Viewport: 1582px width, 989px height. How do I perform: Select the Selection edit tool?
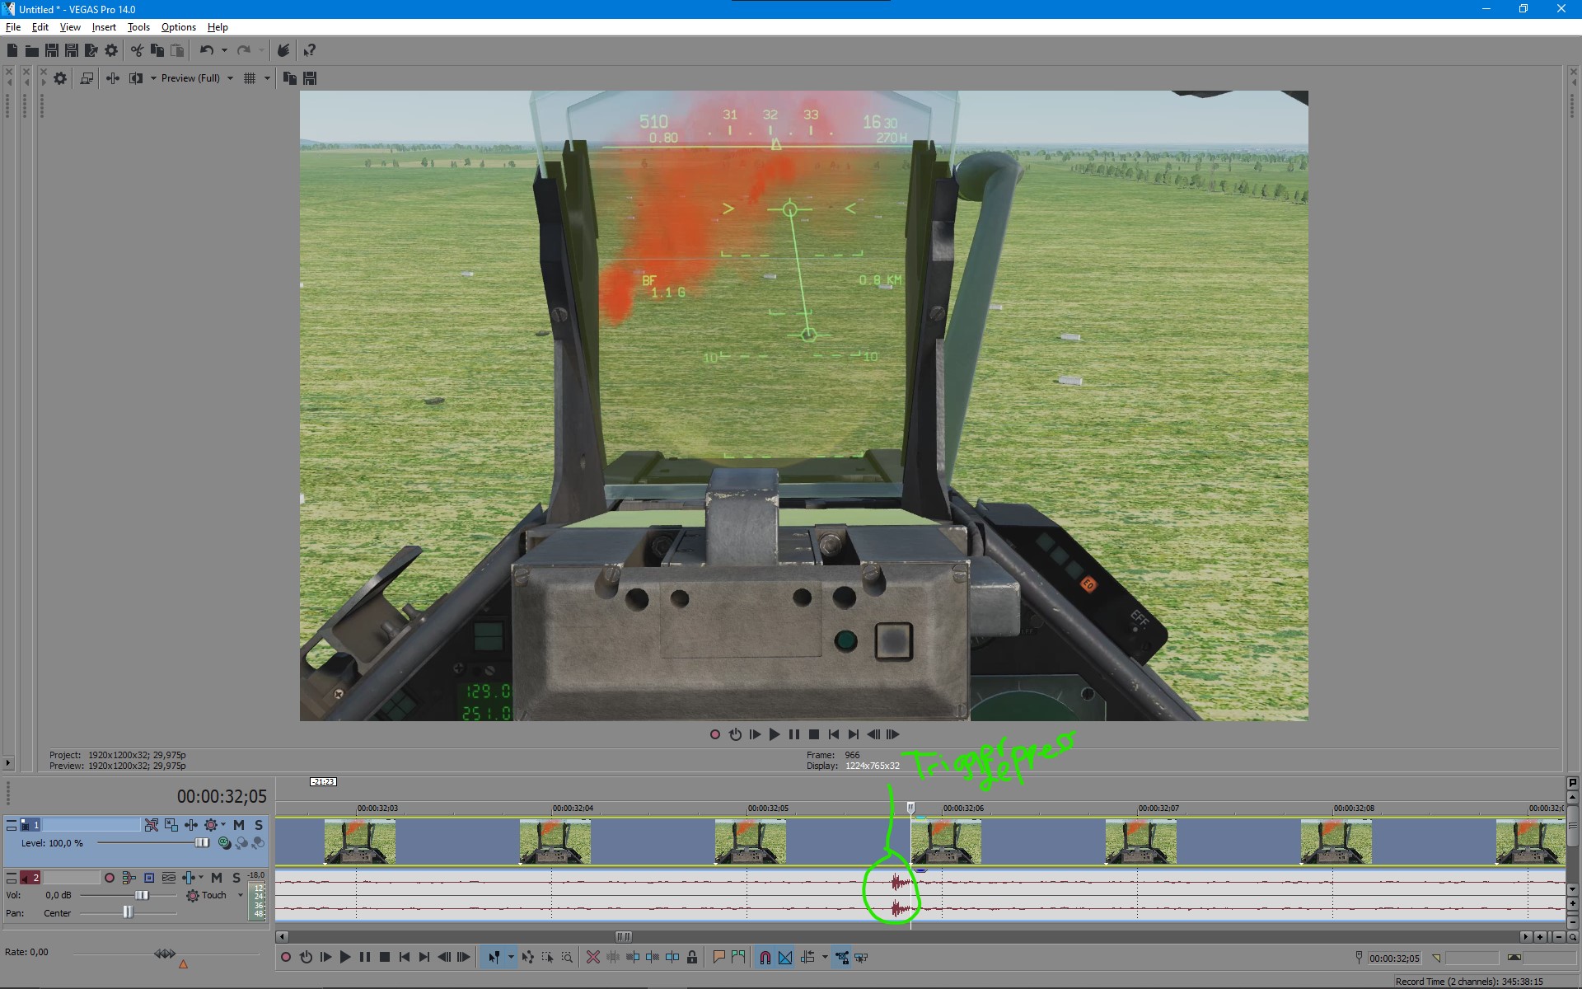coord(547,958)
